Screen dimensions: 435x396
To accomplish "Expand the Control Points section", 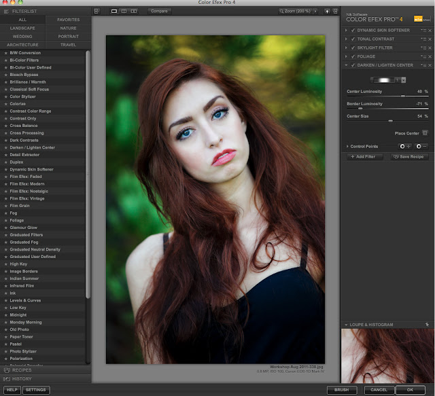I will tap(347, 146).
